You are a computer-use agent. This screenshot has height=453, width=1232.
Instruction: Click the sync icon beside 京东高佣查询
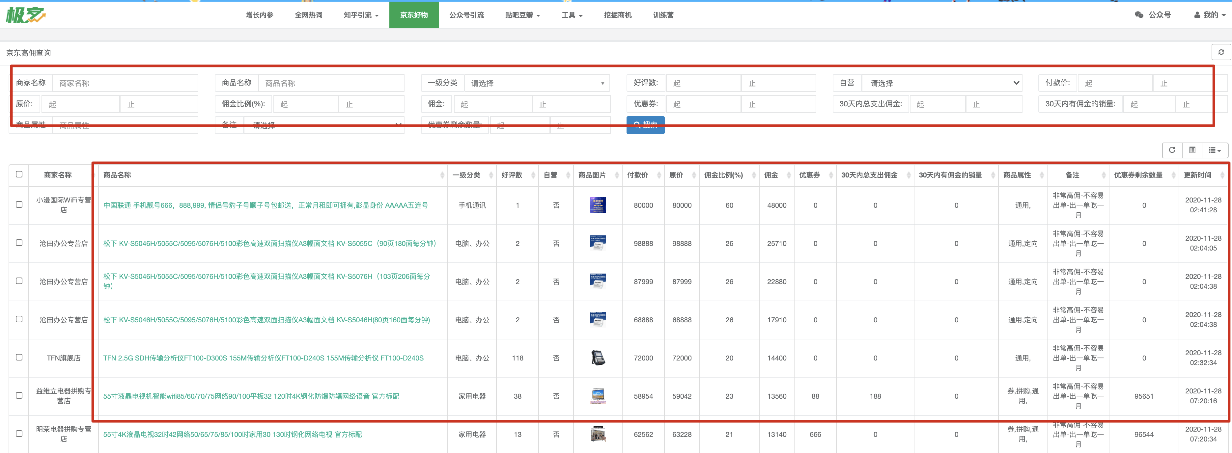tap(1221, 52)
